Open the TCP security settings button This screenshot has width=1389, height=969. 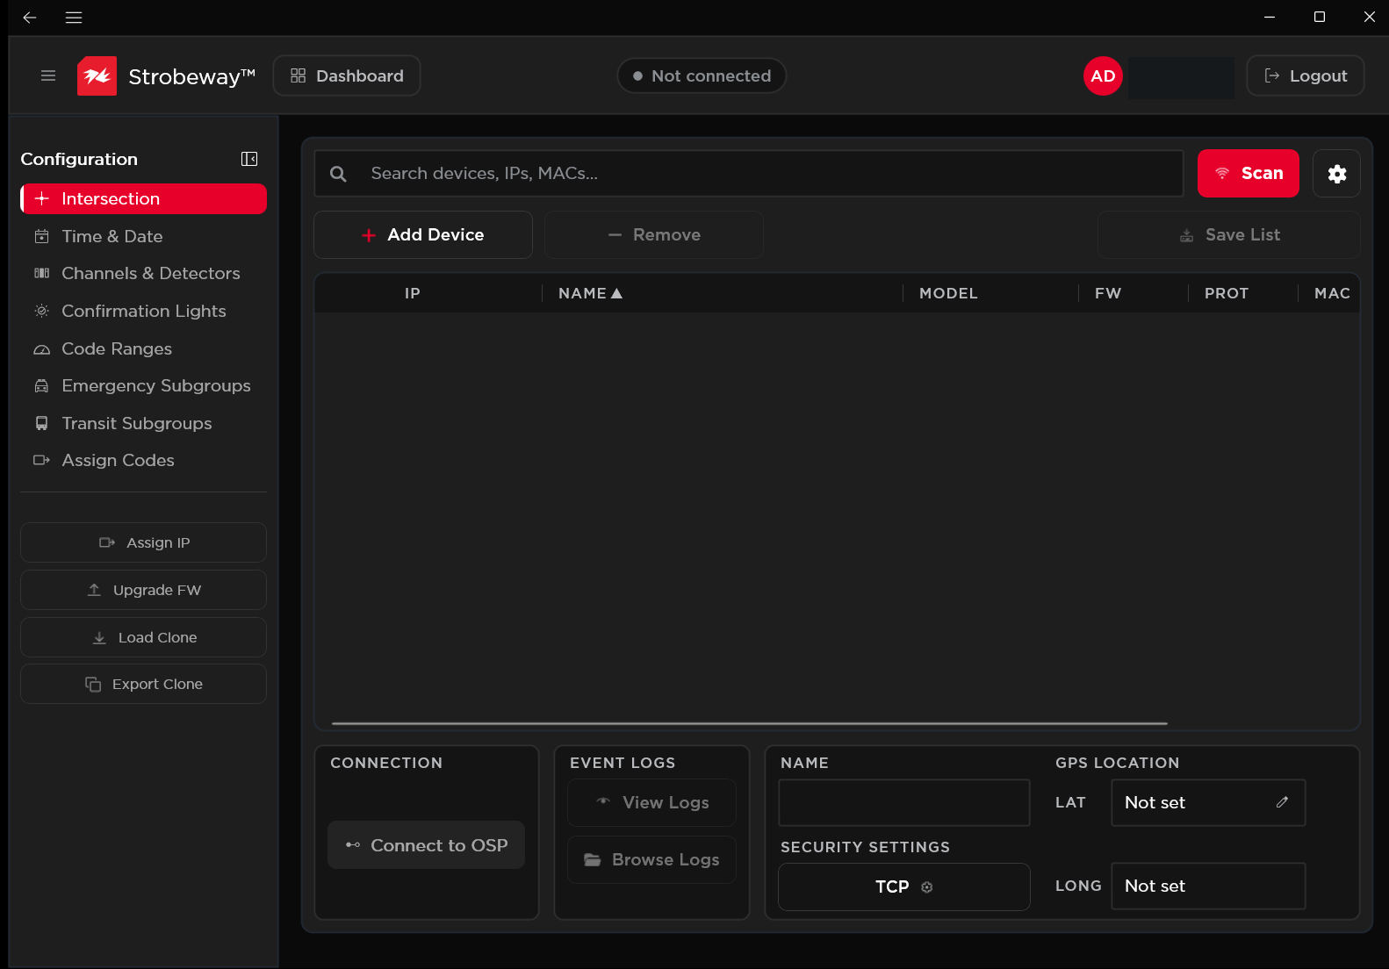tap(904, 886)
